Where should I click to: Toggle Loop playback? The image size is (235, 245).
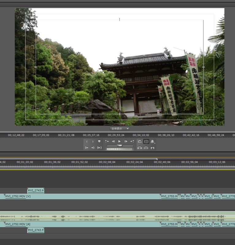click(x=140, y=141)
